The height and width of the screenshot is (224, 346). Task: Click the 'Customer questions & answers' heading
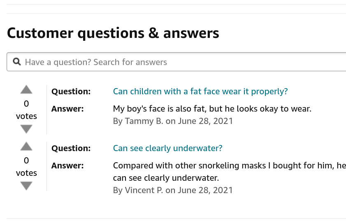click(113, 33)
